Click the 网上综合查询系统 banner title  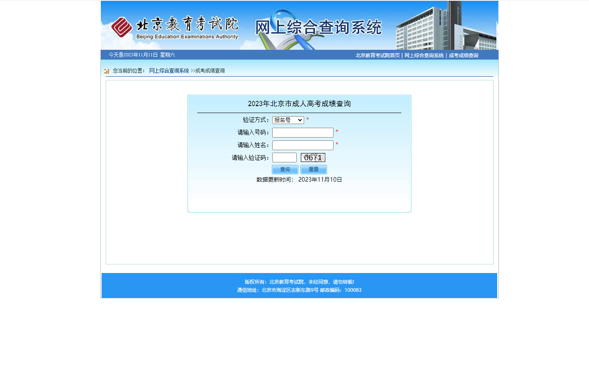[x=318, y=27]
